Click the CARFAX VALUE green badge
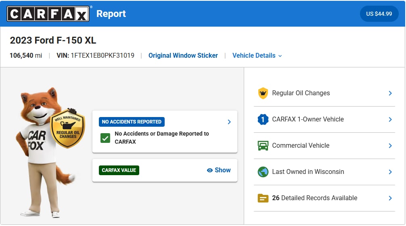The width and height of the screenshot is (406, 226). click(x=119, y=170)
